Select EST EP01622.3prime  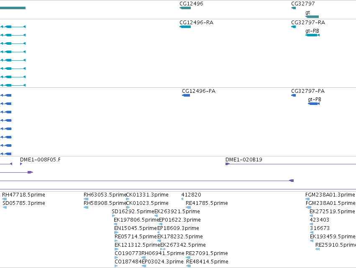click(x=180, y=220)
